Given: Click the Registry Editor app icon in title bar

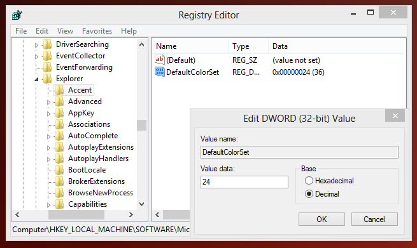Looking at the screenshot, I should pyautogui.click(x=17, y=15).
